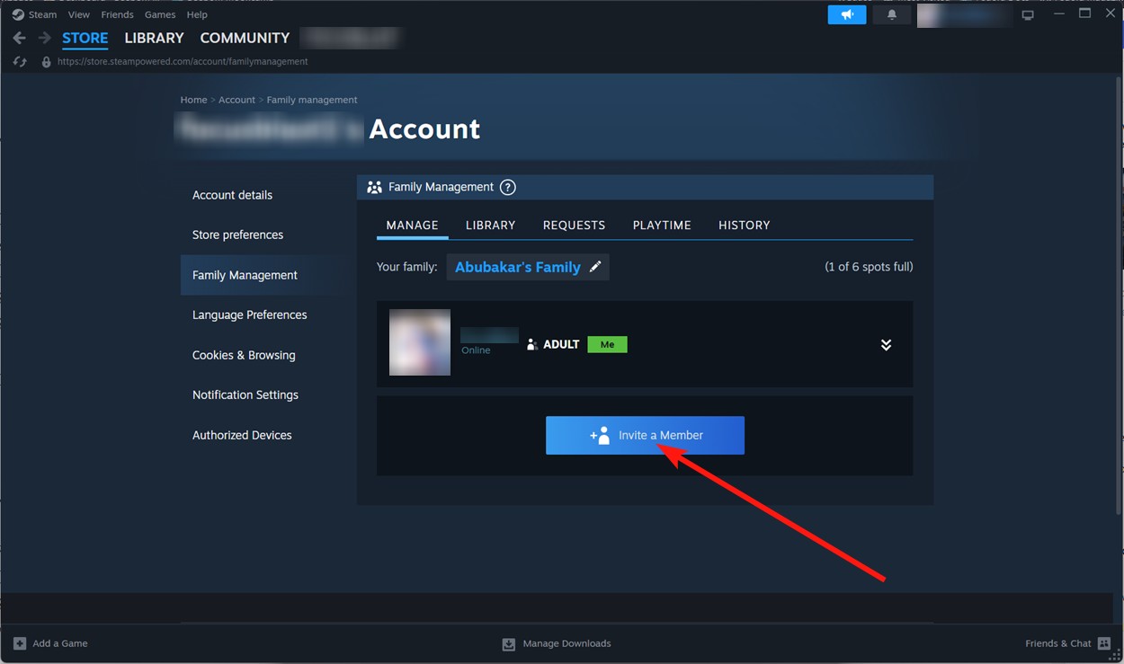This screenshot has width=1124, height=664.
Task: Switch to the LIBRARY tab
Action: 490,225
